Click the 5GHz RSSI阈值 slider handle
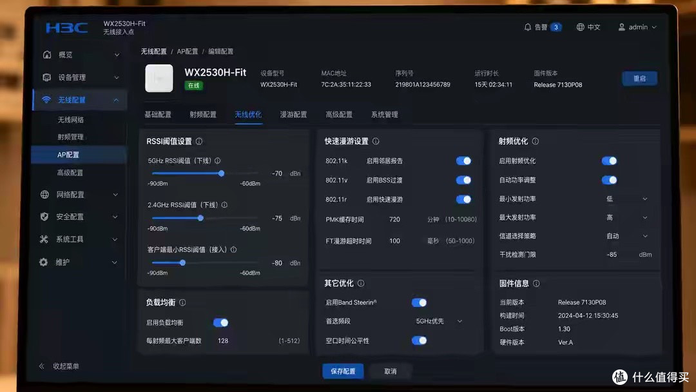The width and height of the screenshot is (696, 392). [x=221, y=173]
